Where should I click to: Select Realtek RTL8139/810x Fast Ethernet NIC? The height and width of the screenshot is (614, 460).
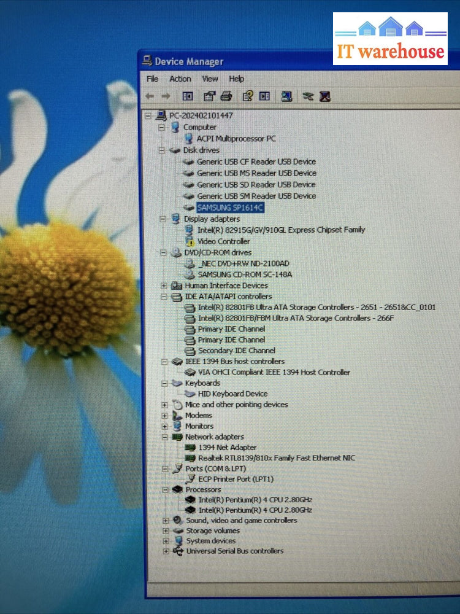pos(276,458)
